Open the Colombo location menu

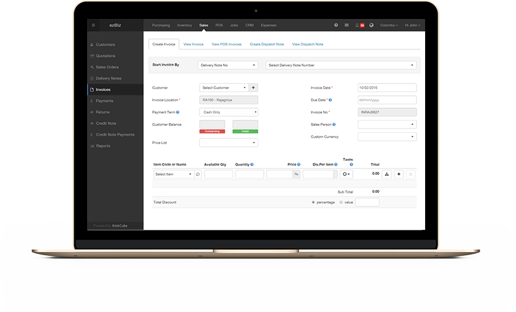click(x=389, y=25)
